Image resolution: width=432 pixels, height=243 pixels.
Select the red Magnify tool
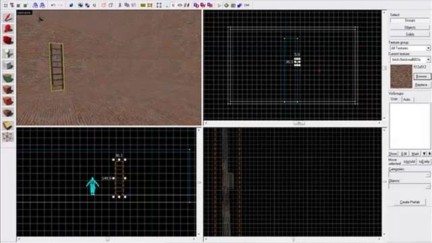8,29
